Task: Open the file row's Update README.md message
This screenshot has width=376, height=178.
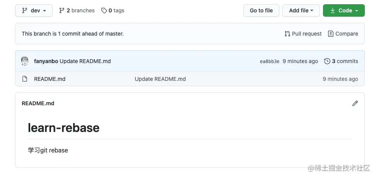Action: coord(160,79)
